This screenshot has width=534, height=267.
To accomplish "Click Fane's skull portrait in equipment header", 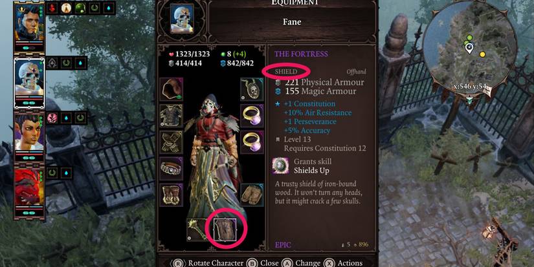I will pos(182,18).
